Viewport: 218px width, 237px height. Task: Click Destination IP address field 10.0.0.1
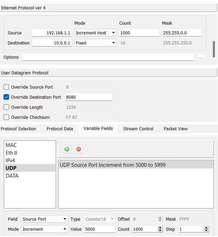click(x=52, y=43)
